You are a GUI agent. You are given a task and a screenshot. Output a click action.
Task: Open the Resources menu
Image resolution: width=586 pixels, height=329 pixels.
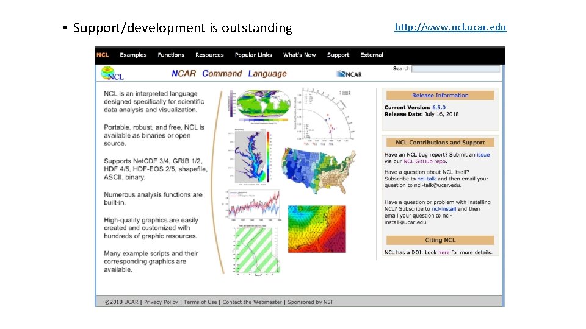pyautogui.click(x=209, y=55)
